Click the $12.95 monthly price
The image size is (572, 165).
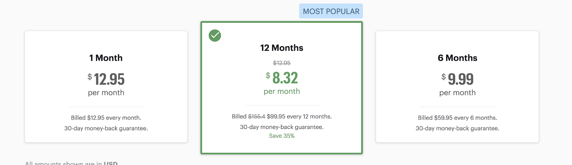[109, 79]
